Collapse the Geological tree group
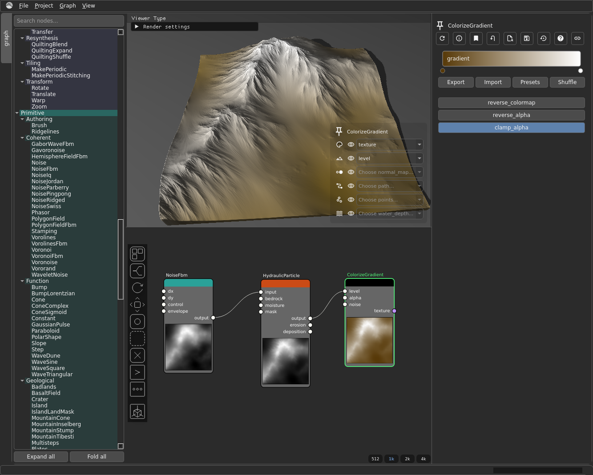This screenshot has width=593, height=475. [x=22, y=381]
